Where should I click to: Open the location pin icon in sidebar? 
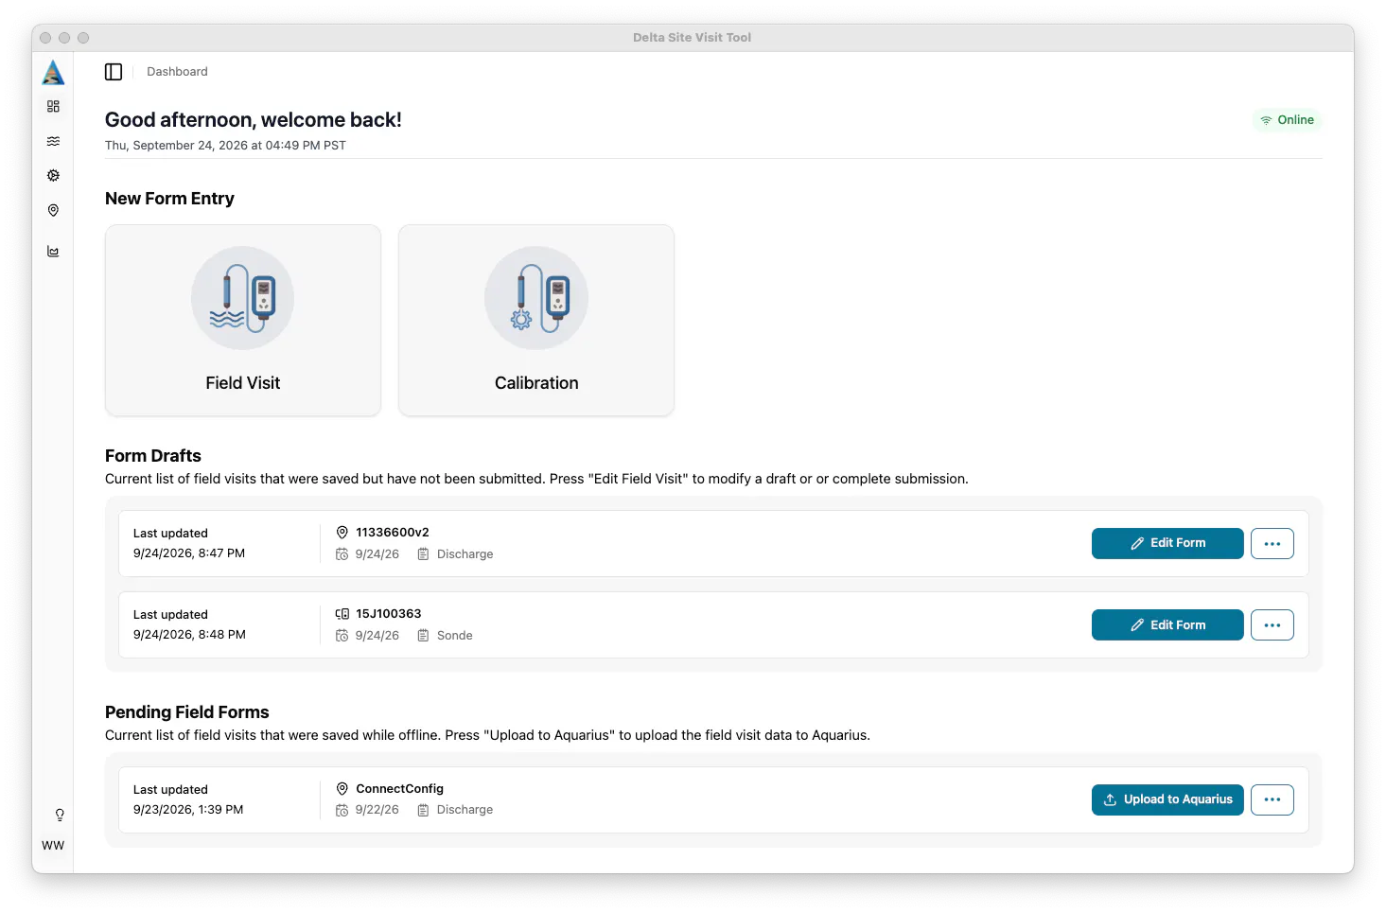(53, 210)
